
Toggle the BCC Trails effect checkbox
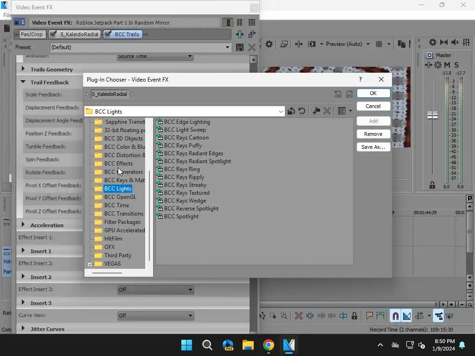point(107,34)
